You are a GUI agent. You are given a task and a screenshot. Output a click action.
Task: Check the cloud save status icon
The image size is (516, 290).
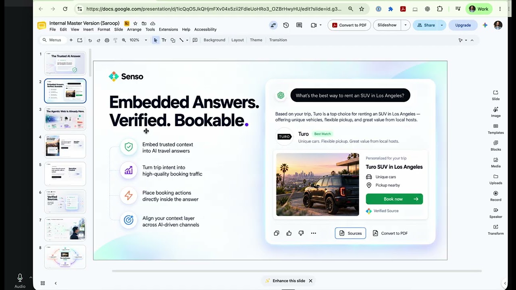coord(152,23)
